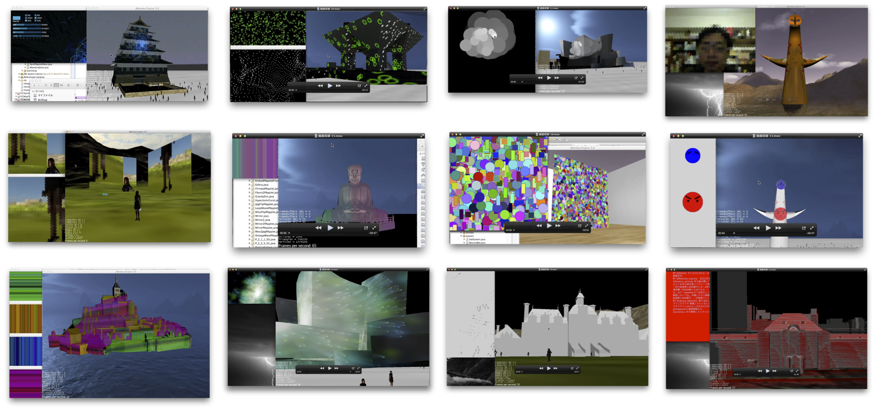Play the 画面収録 15.mov Buddha video
Viewport: 876px width, 411px height.
pyautogui.click(x=330, y=228)
